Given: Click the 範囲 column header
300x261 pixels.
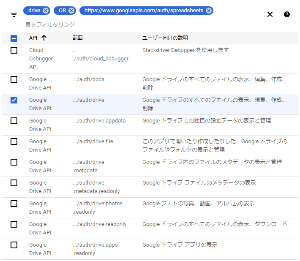Looking at the screenshot, I should coord(77,38).
